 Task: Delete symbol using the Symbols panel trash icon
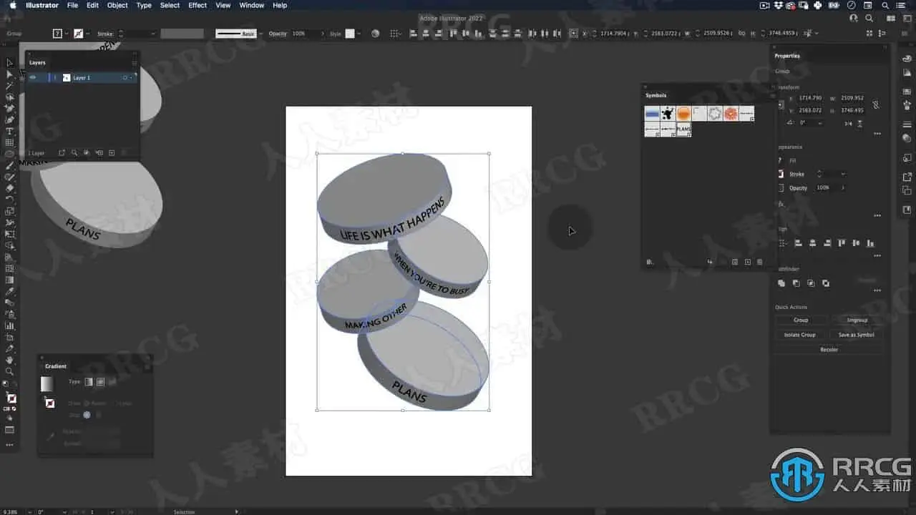click(x=760, y=263)
